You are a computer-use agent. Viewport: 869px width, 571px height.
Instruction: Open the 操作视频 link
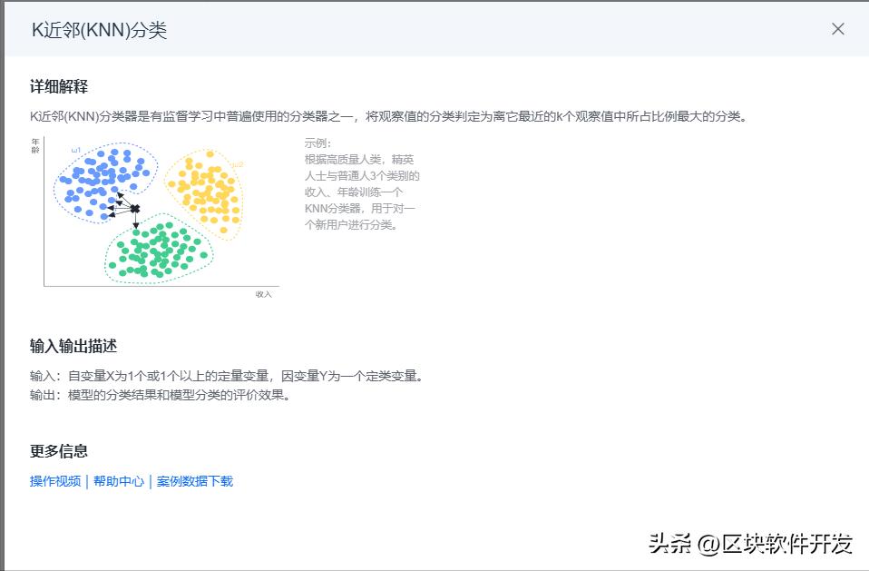pyautogui.click(x=54, y=480)
